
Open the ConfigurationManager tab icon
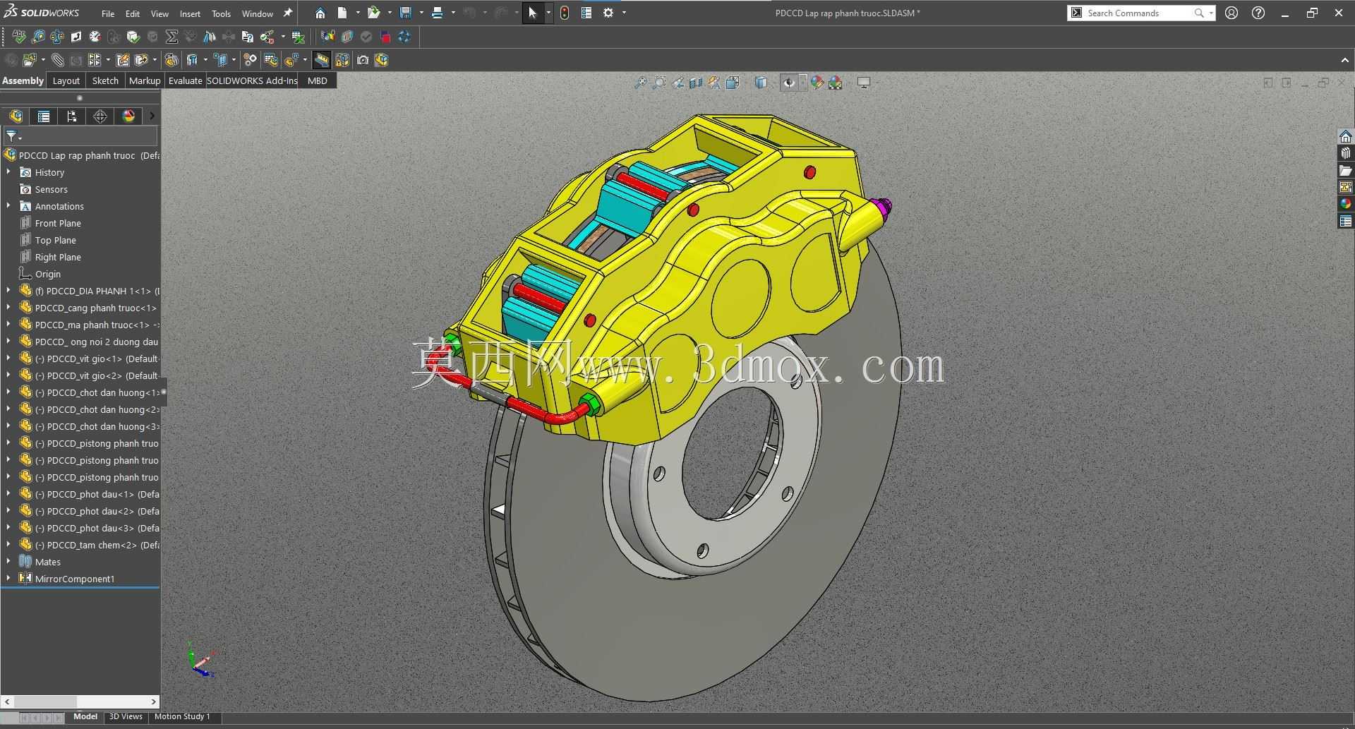72,116
